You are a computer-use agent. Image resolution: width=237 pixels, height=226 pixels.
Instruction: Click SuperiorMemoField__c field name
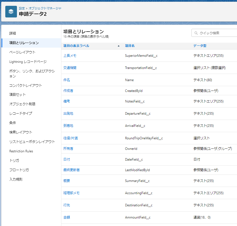(141, 56)
